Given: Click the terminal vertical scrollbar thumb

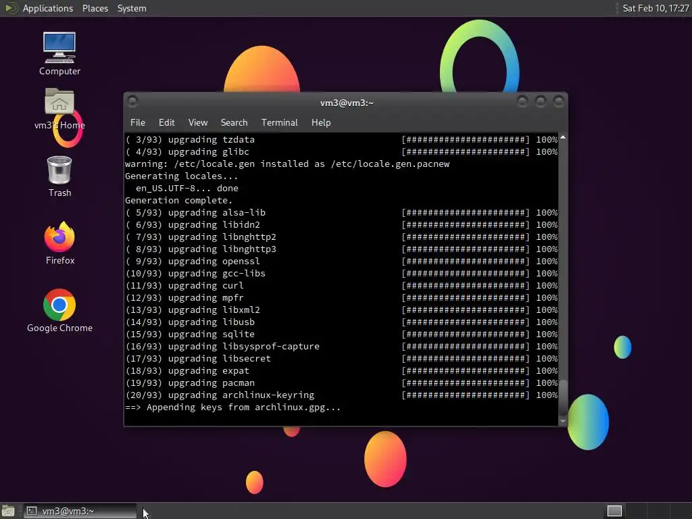Looking at the screenshot, I should [x=563, y=397].
